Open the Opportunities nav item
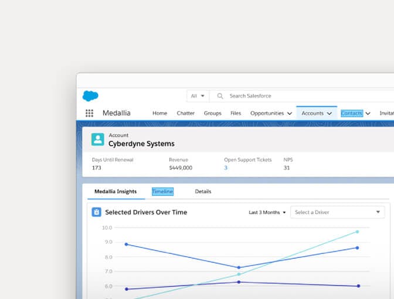The height and width of the screenshot is (299, 394). tap(267, 113)
